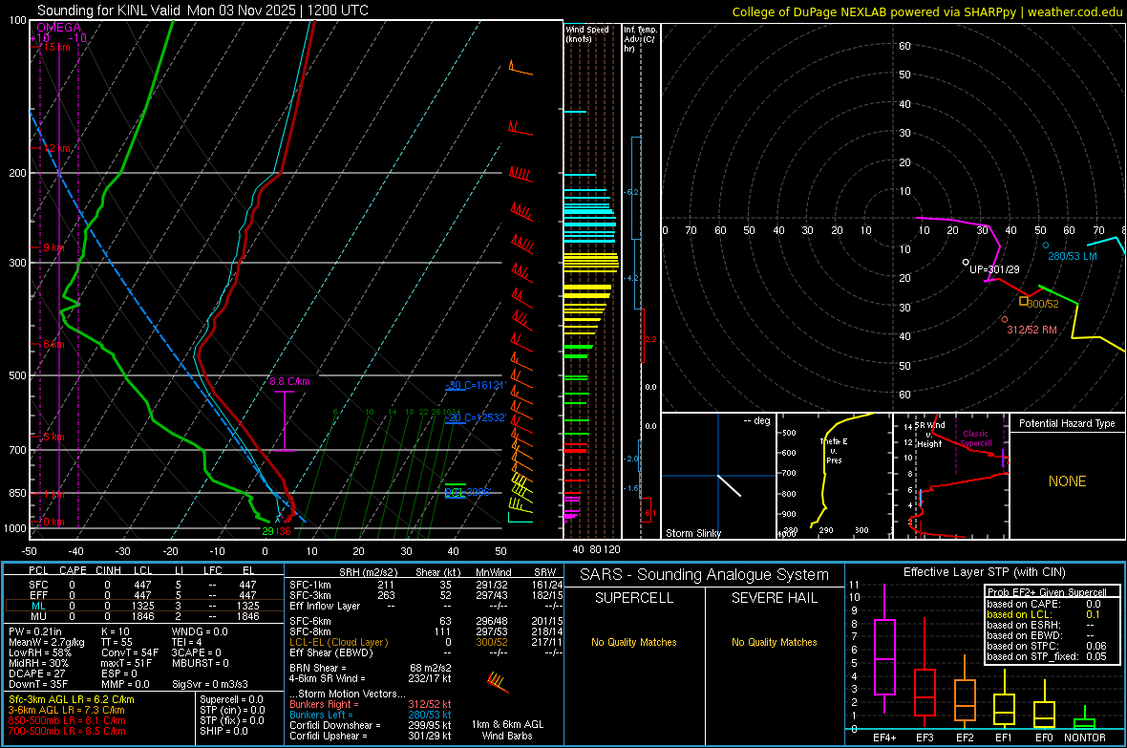The image size is (1127, 748).
Task: Click the magenta "Classic Supercell" label
Action: (976, 438)
